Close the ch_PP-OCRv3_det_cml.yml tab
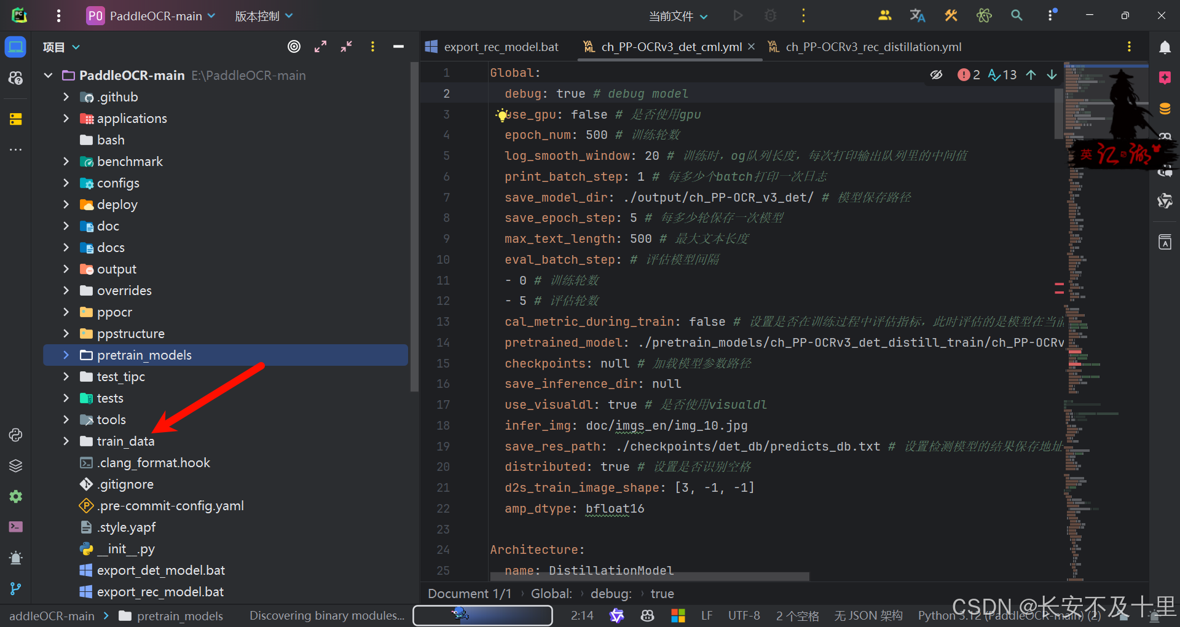 751,47
